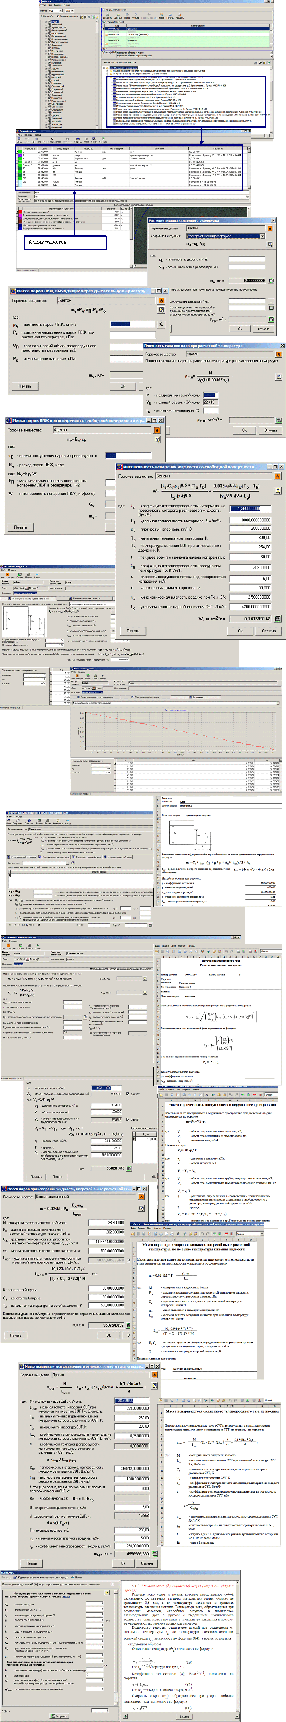The width and height of the screenshot is (286, 1722).
Task: Click flame icon in breathing valves vapor mass dialog
Action: tap(161, 301)
